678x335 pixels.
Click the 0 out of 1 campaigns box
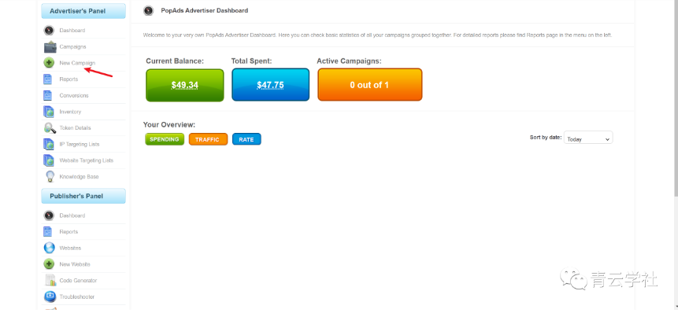point(369,85)
